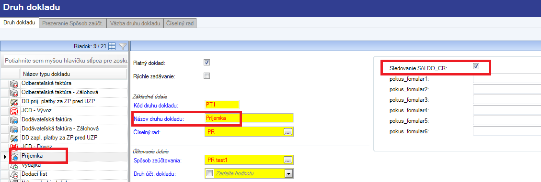Switch to the Väzba druhu dokladu tab
Viewport: 541px width, 182px height.
point(135,23)
